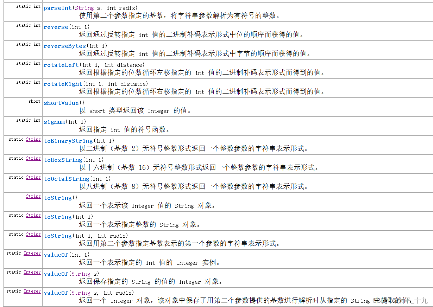Click the valueOf(String s, int radix) link

[x=56, y=293]
